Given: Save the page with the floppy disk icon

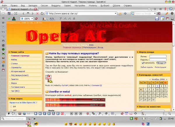Looking at the screenshot, I should pyautogui.click(x=157, y=19).
